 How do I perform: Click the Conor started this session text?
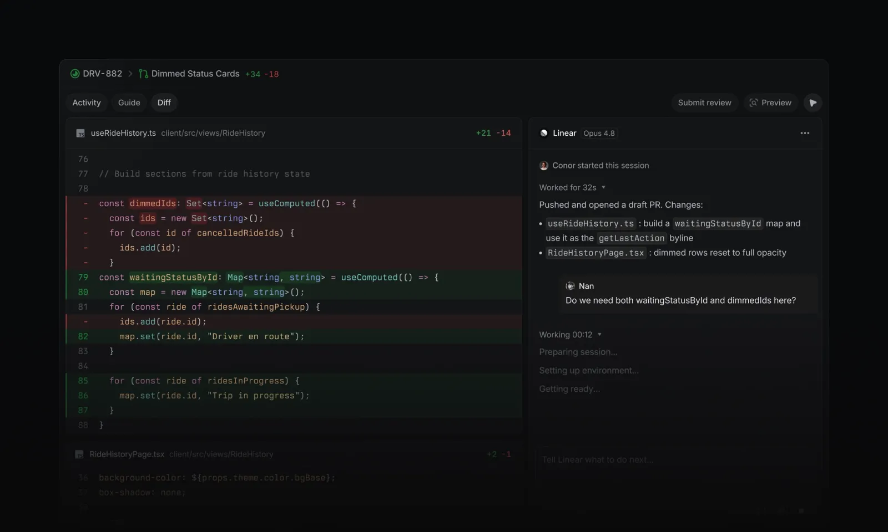601,166
